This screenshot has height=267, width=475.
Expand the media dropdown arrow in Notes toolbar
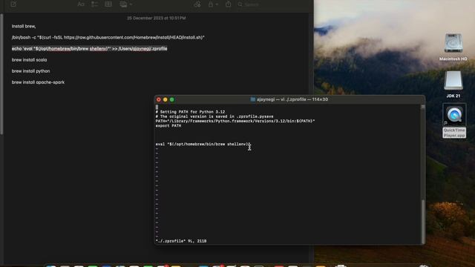(131, 4)
